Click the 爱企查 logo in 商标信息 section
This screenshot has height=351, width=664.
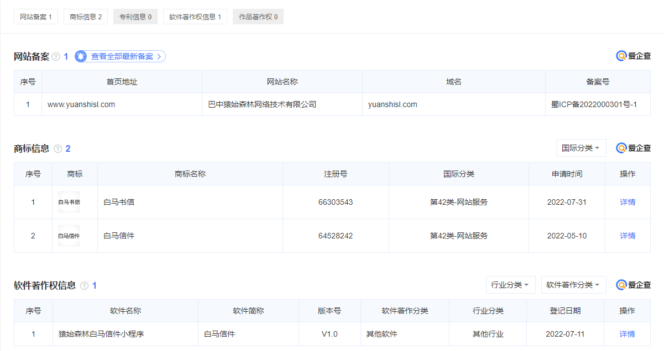point(634,148)
